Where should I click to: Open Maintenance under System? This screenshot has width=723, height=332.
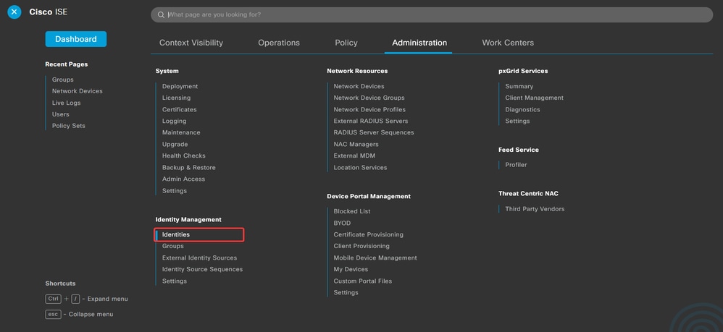click(181, 132)
